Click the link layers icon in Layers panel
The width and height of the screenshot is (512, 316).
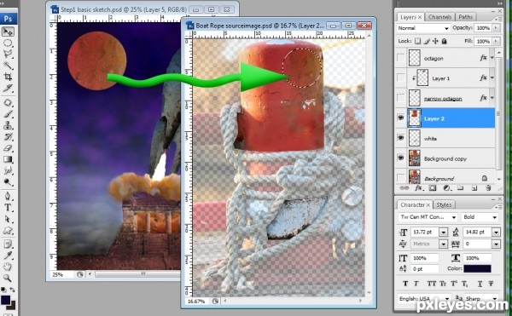(x=404, y=188)
